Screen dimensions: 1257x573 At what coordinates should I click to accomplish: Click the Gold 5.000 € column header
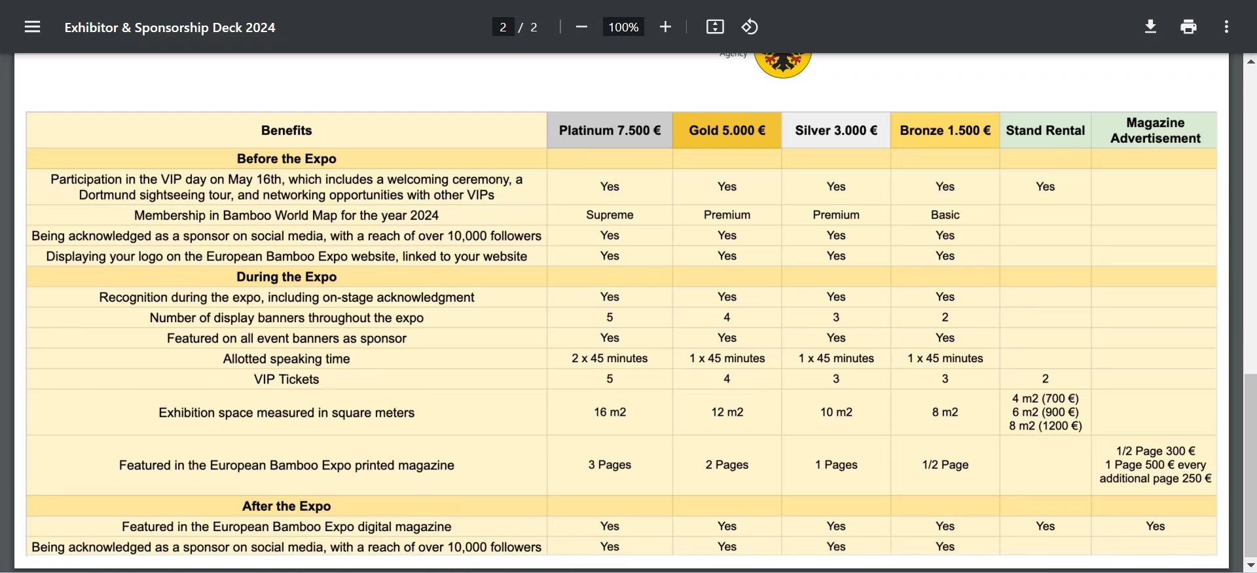(x=727, y=130)
